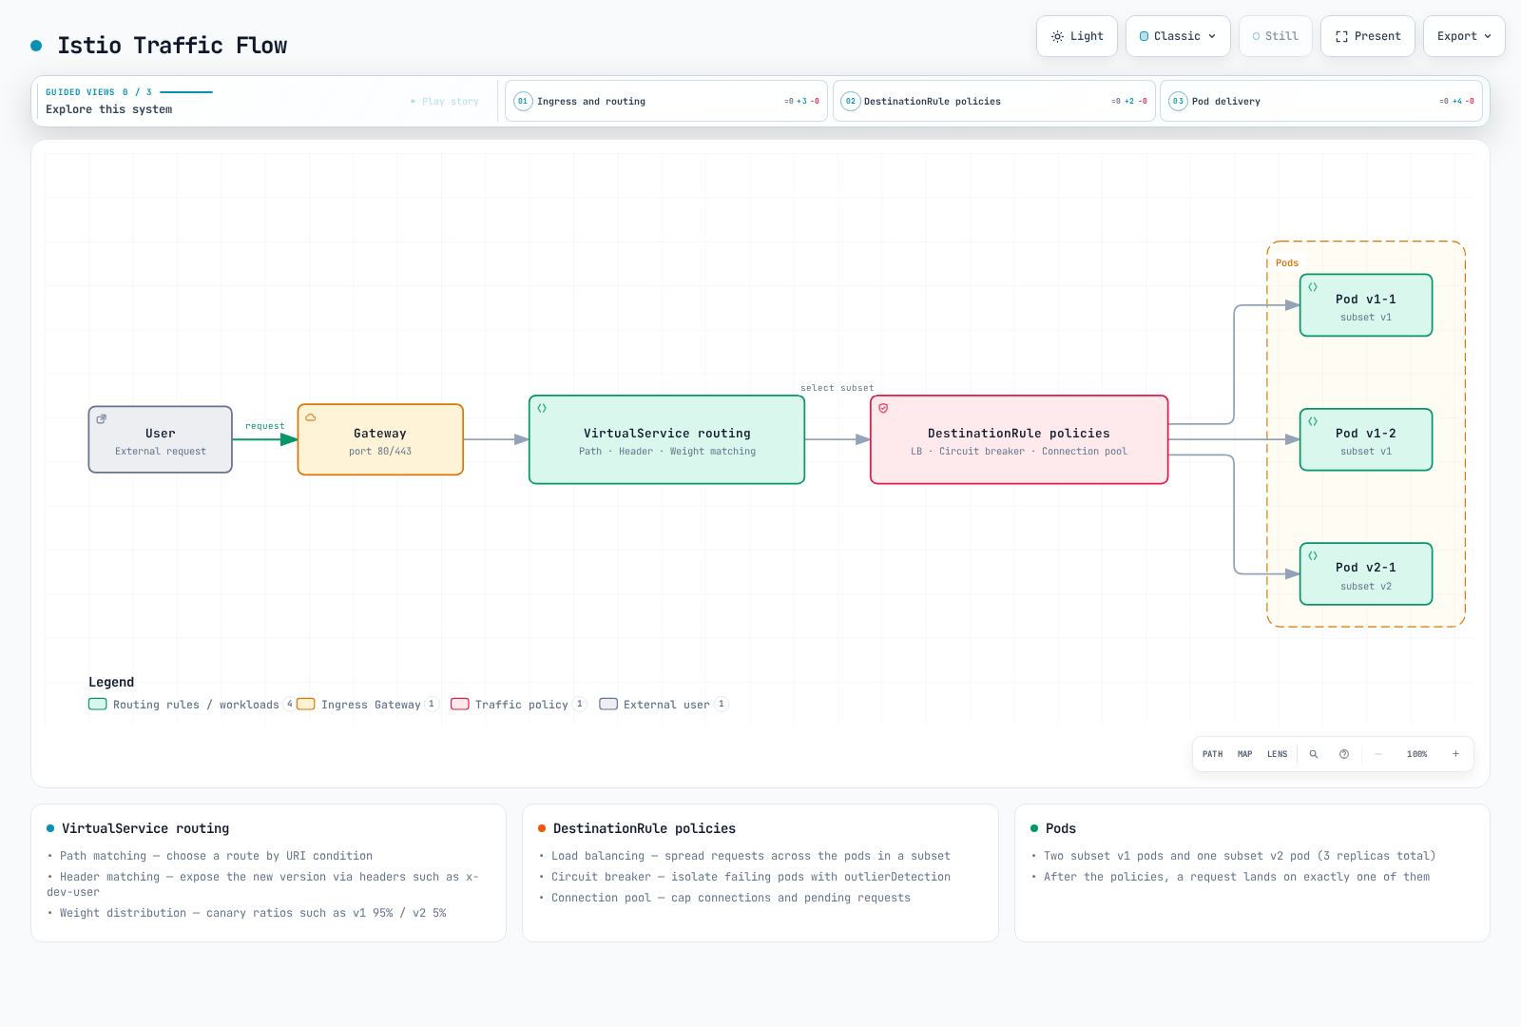Viewport: 1521px width, 1027px height.
Task: Select the Pod v2-1 node label
Action: [x=1366, y=567]
